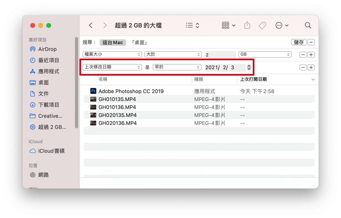Open the 早於 comparison dropdown
Image resolution: width=341 pixels, height=218 pixels.
coord(177,67)
